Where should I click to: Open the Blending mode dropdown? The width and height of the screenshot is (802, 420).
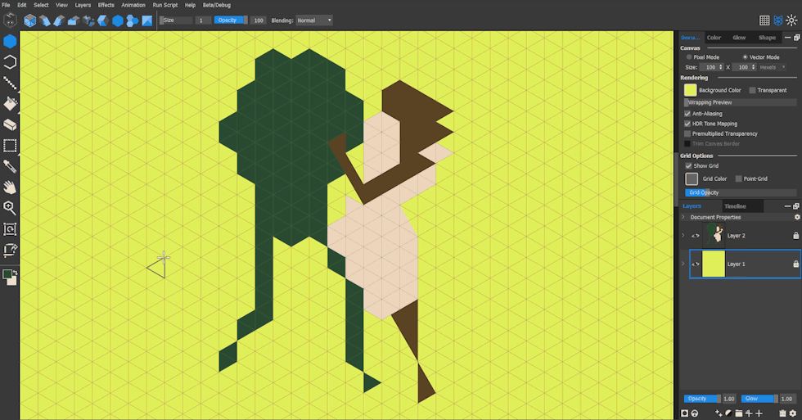[314, 20]
